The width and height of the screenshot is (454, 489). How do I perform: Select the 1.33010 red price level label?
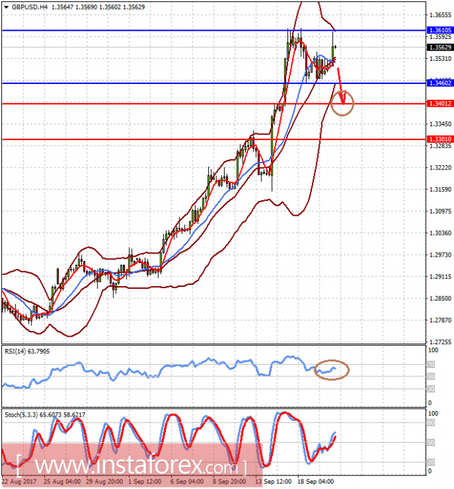tap(440, 139)
